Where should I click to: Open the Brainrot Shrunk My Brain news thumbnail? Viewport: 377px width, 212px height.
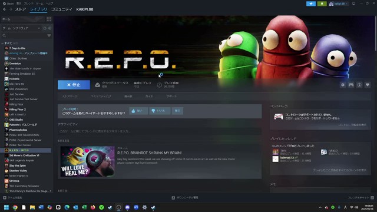tap(88, 161)
